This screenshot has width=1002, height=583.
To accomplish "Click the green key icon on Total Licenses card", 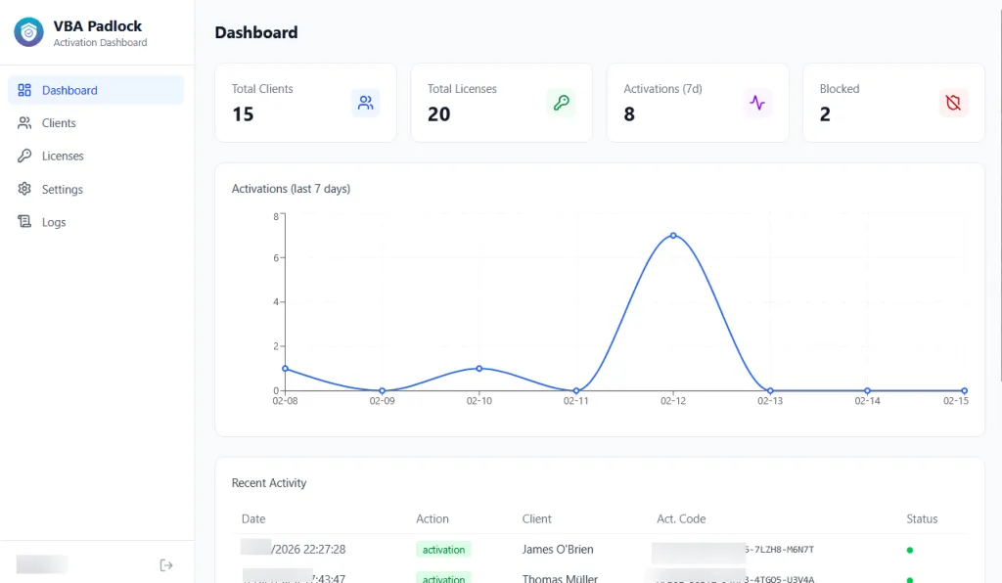I will pos(562,102).
